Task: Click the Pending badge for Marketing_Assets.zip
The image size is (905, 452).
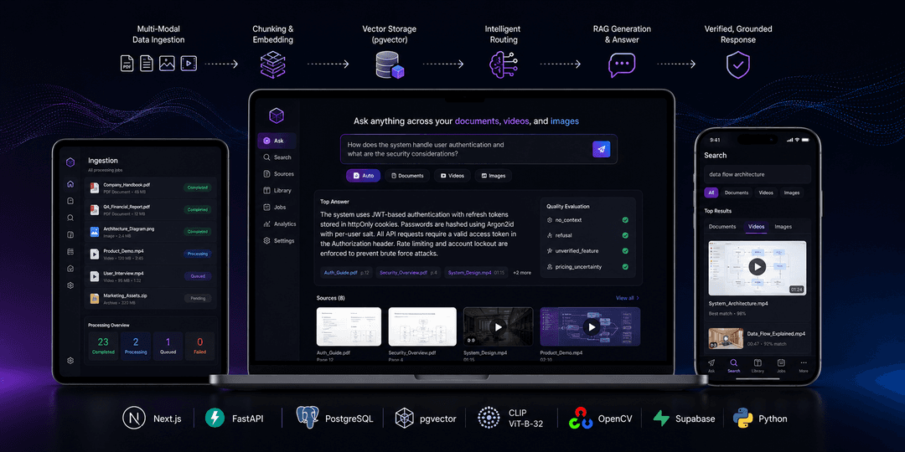Action: pos(198,299)
